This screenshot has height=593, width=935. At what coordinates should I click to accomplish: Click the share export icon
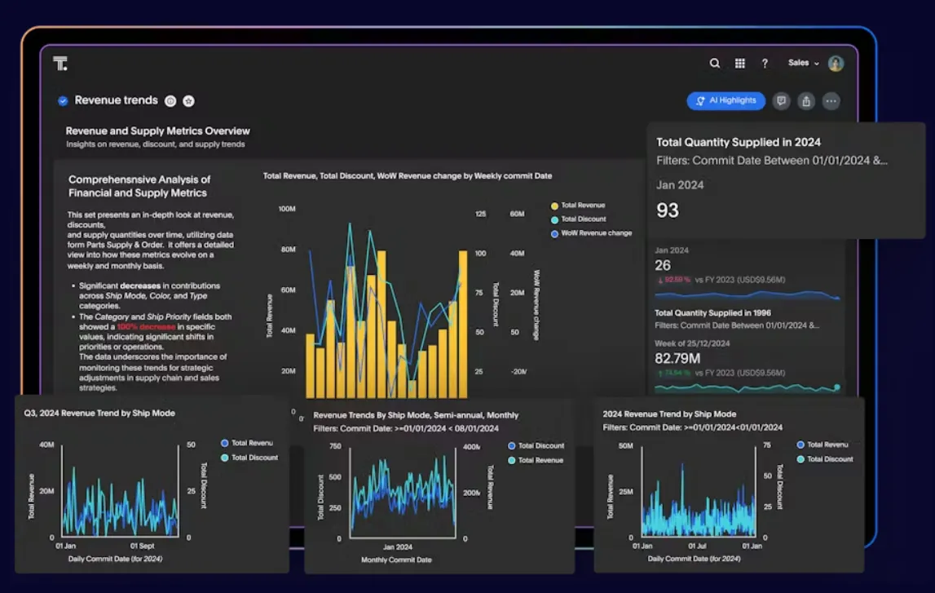pos(806,101)
